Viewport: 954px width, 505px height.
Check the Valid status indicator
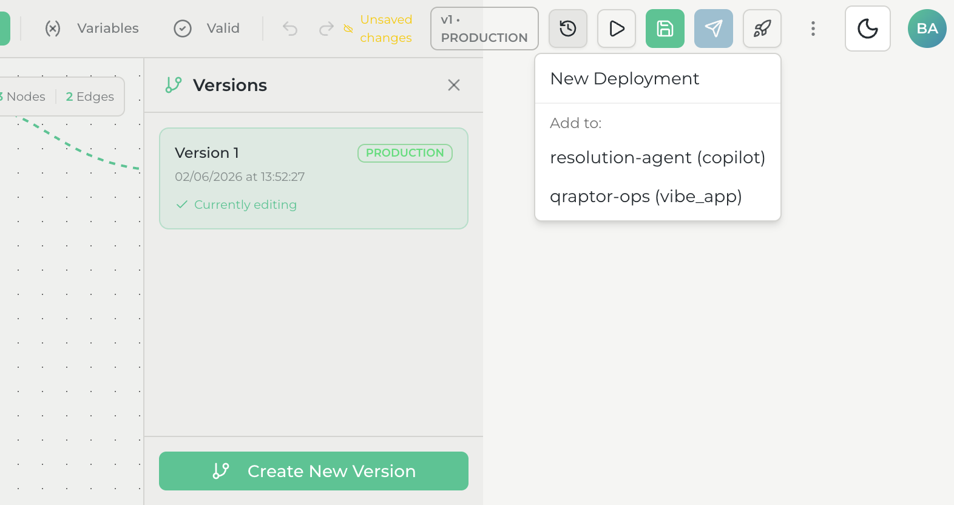point(207,29)
